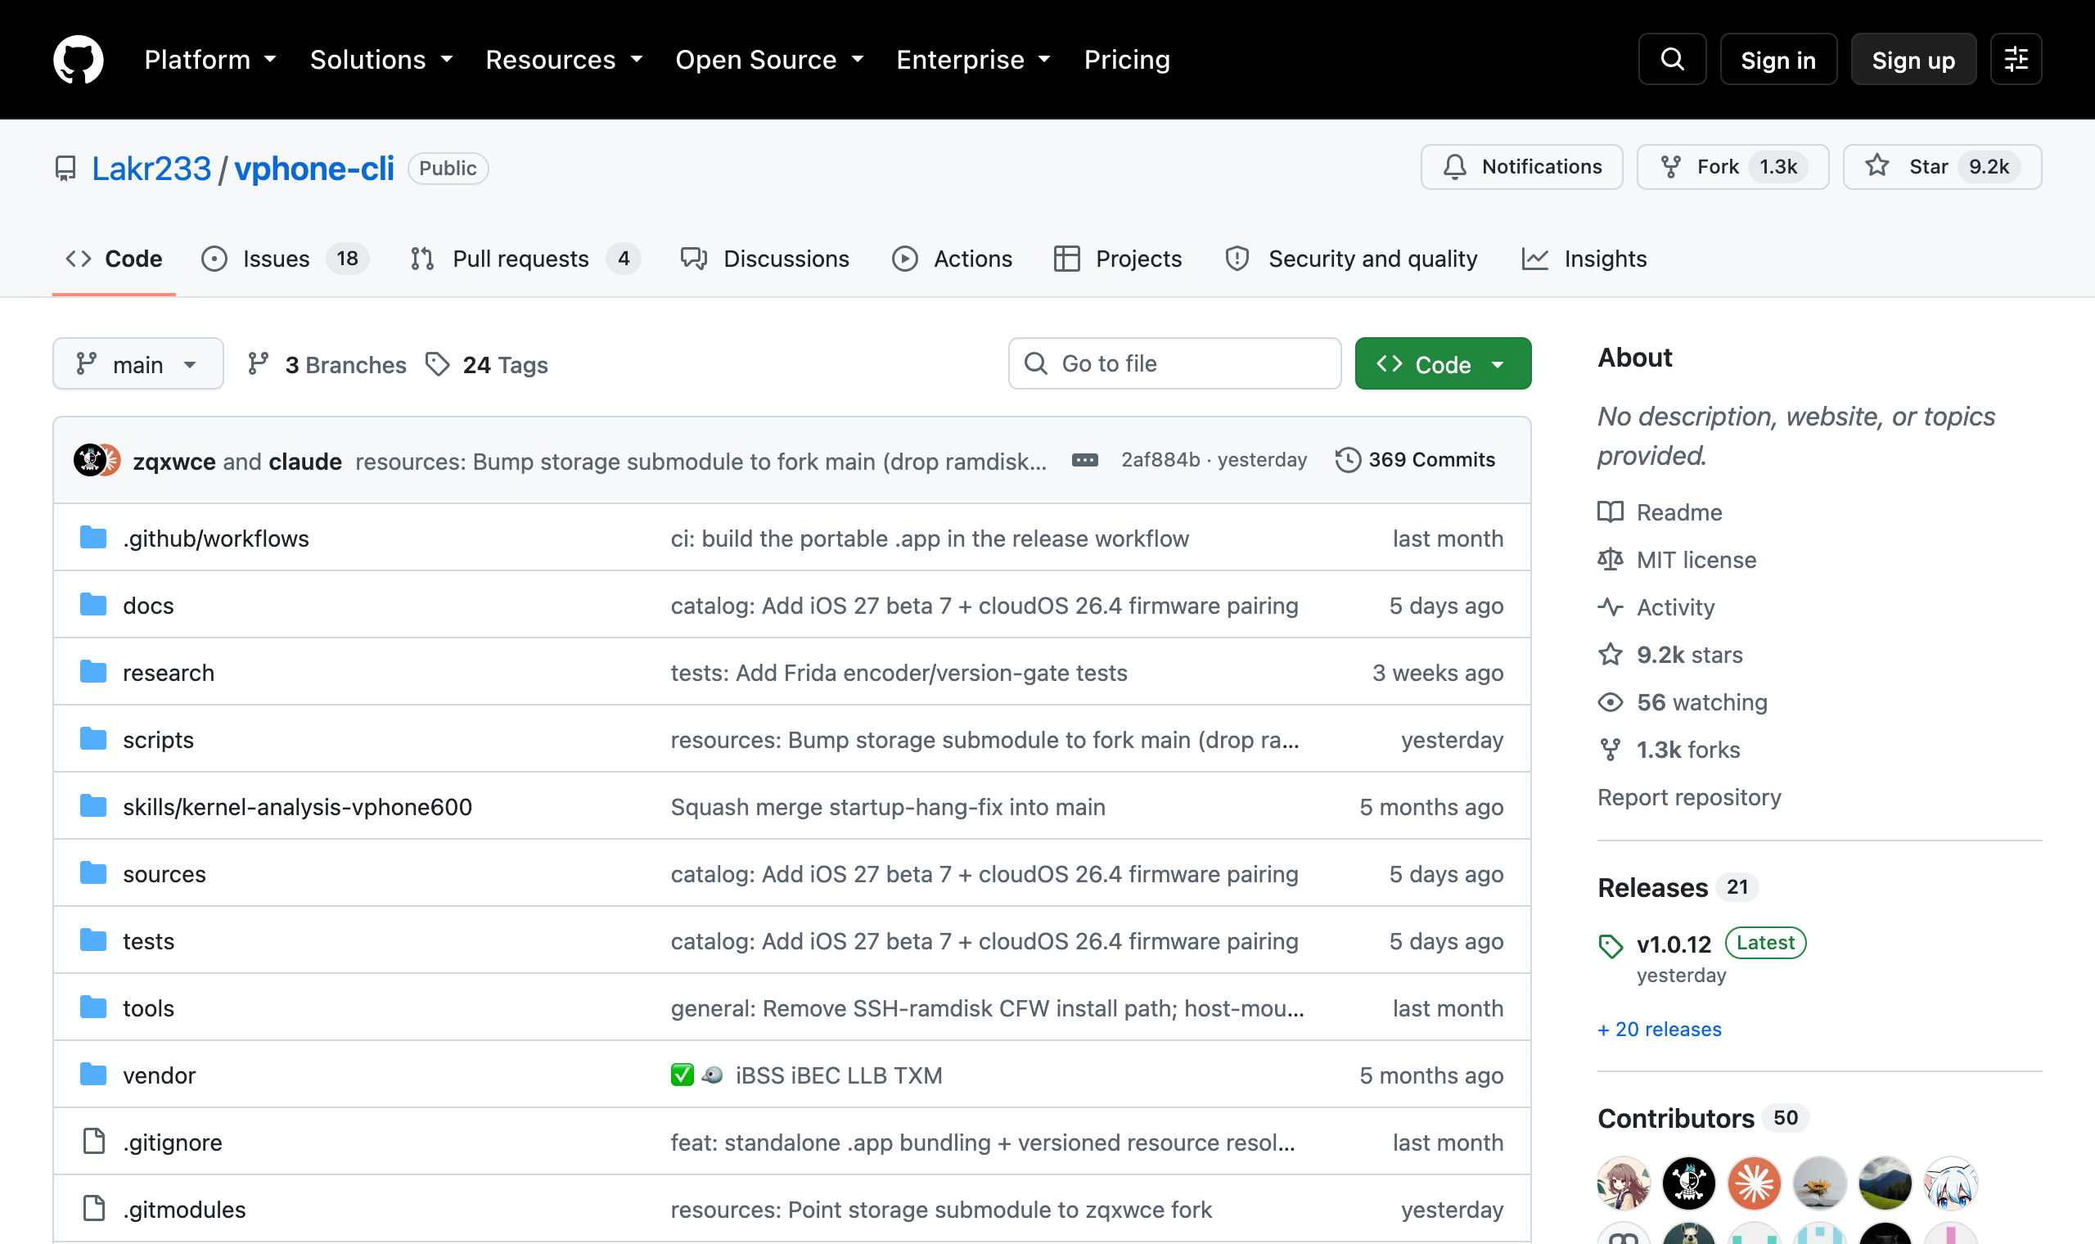Open the Contributors heading link
This screenshot has width=2095, height=1244.
pyautogui.click(x=1675, y=1118)
